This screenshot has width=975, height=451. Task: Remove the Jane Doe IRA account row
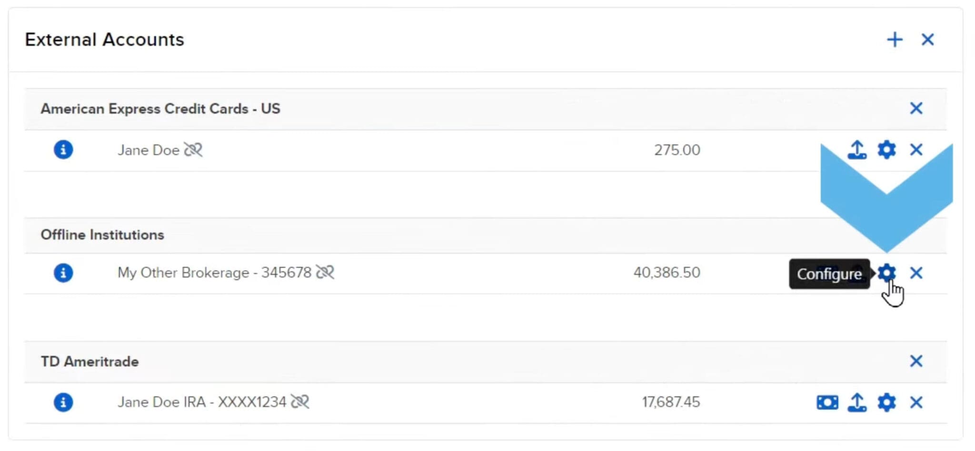pos(916,402)
